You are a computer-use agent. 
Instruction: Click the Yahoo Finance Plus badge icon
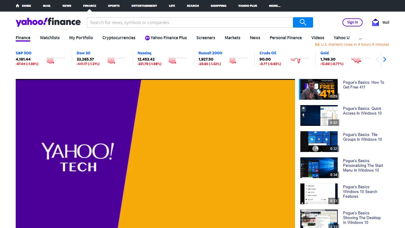click(x=147, y=38)
